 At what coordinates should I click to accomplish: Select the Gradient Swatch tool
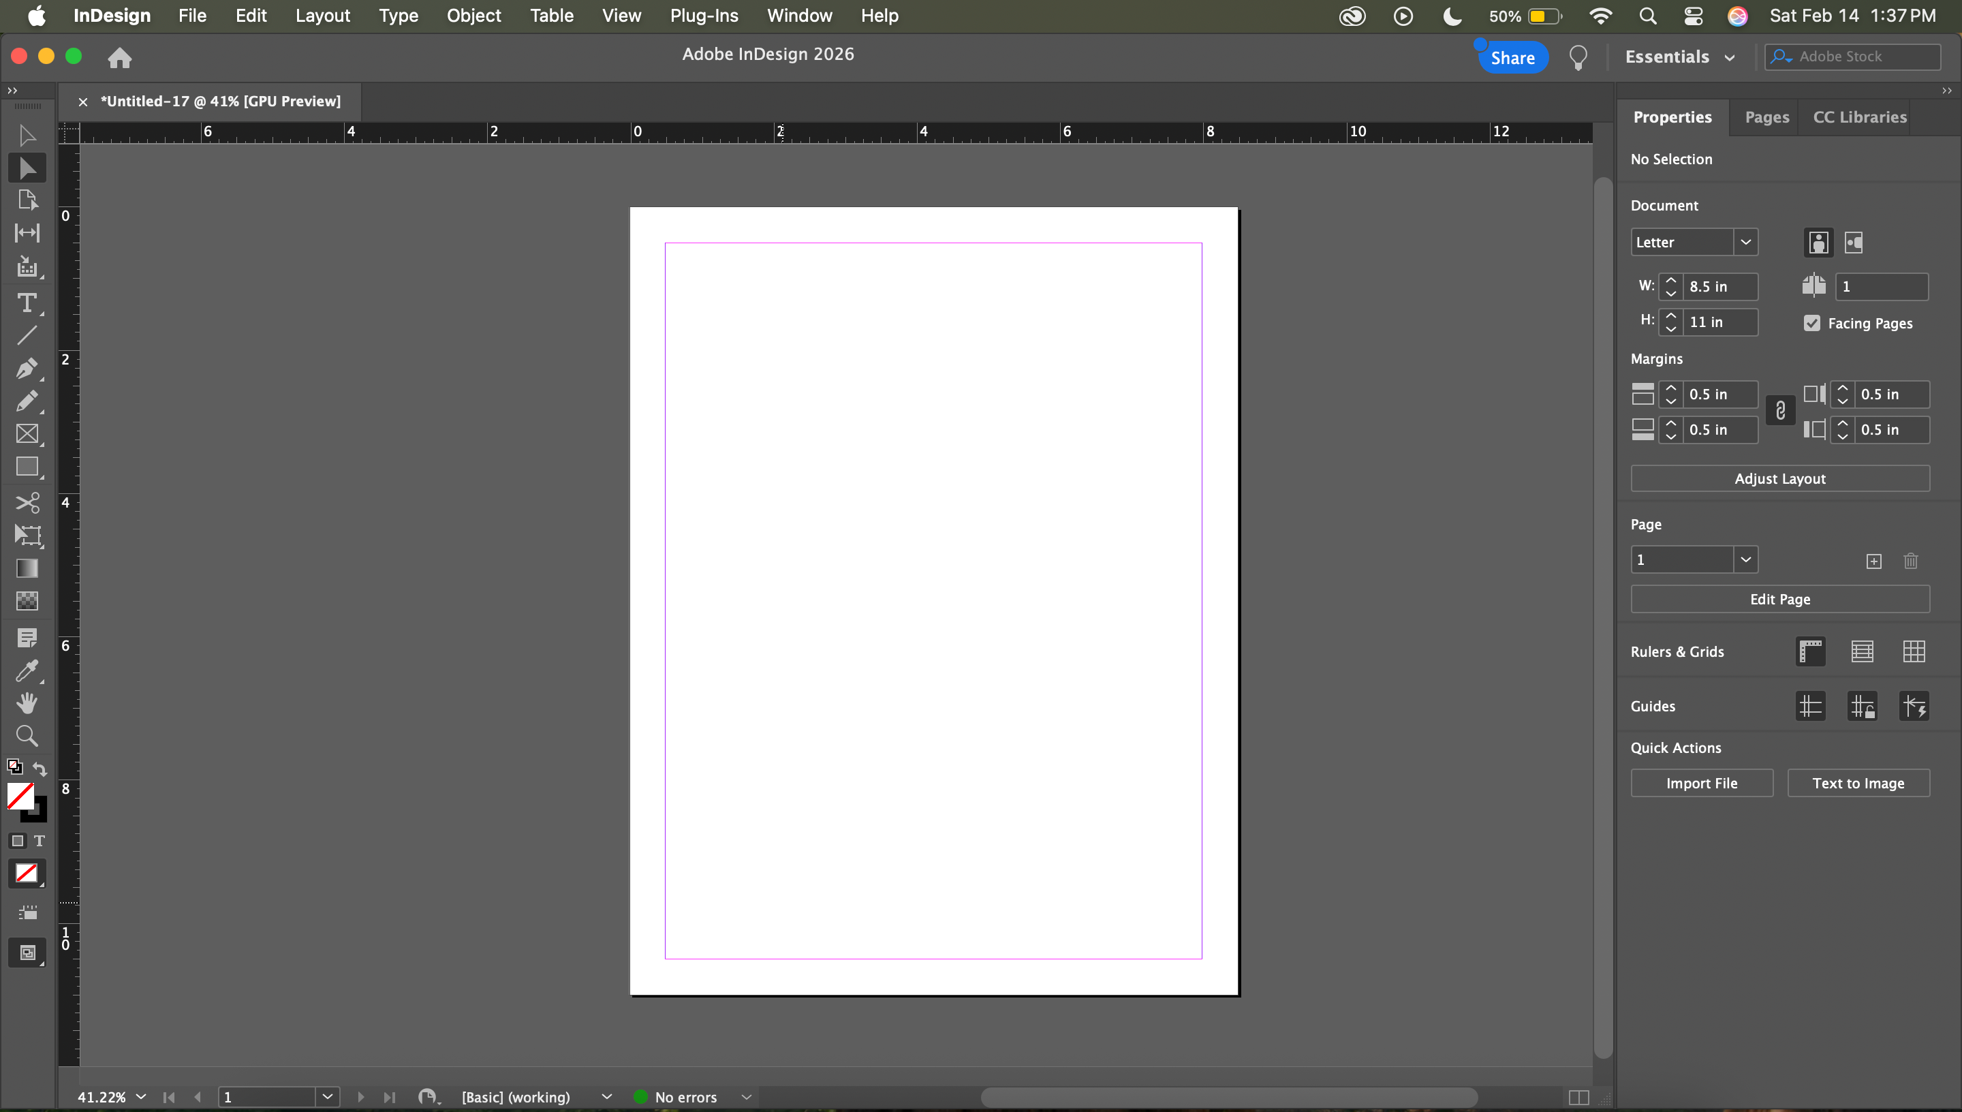[x=27, y=568]
